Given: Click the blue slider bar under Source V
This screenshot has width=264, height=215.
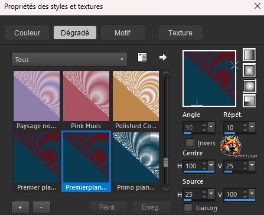Looking at the screenshot, I should 240,200.
